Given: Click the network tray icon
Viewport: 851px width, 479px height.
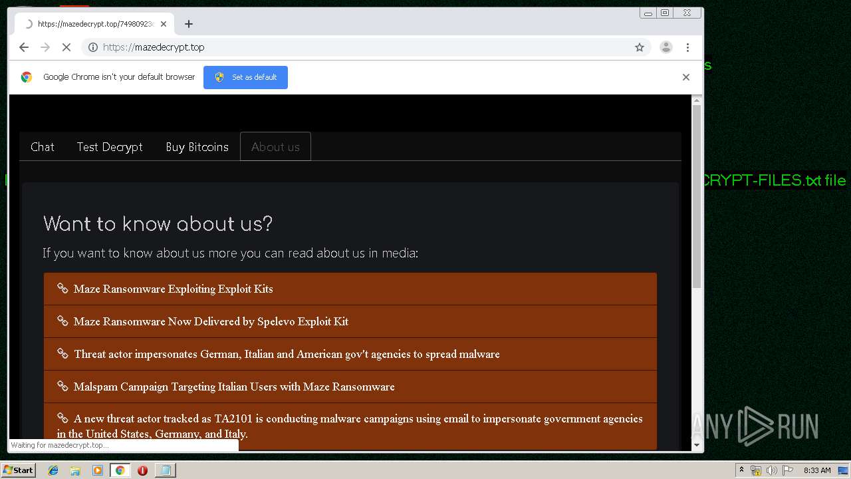Looking at the screenshot, I should (756, 470).
